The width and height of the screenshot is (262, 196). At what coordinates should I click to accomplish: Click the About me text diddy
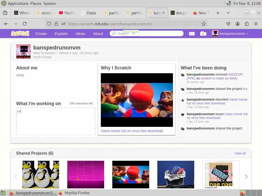click(20, 75)
